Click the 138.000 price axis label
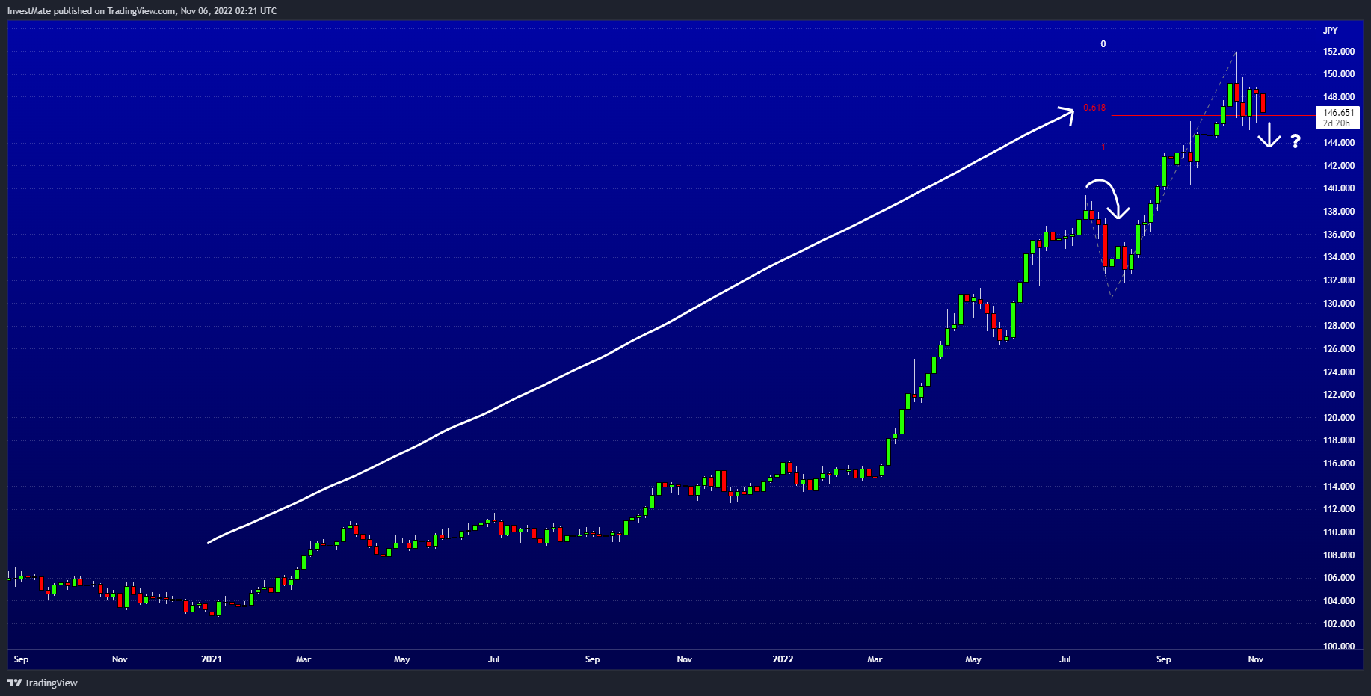This screenshot has width=1371, height=696. (1339, 212)
